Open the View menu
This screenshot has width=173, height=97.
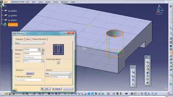[41, 2]
